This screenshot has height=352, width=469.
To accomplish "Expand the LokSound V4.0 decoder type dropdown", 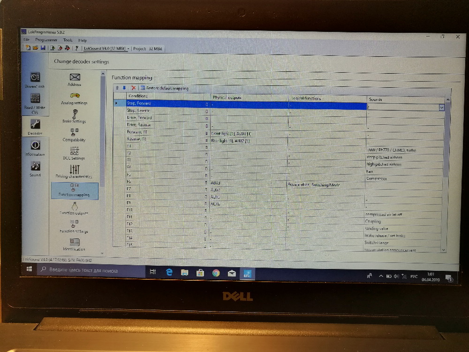I will click(x=128, y=48).
